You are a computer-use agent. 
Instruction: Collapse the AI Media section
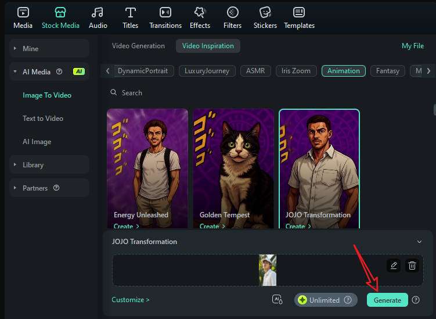(x=15, y=71)
